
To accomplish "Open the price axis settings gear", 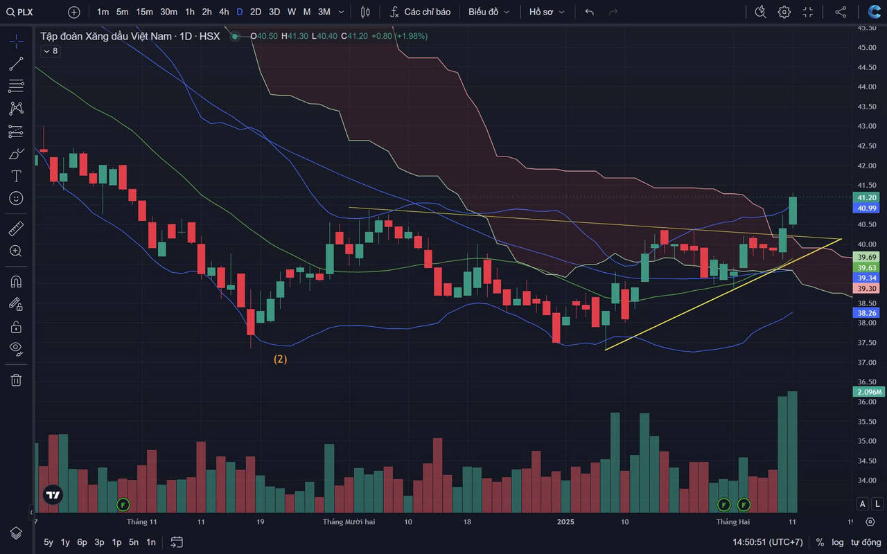I will coord(870,522).
